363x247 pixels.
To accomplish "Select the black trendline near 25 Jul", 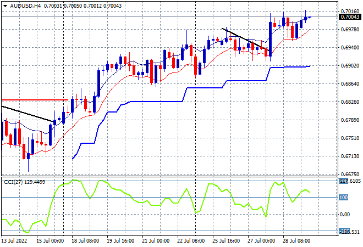I will pyautogui.click(x=245, y=40).
